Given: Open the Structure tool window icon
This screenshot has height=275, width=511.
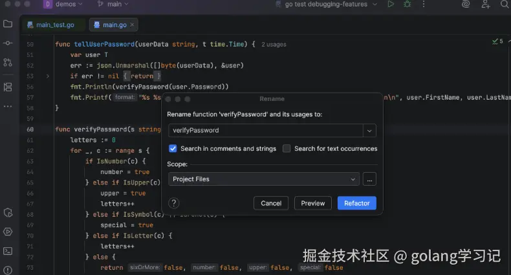Looking at the screenshot, I should pyautogui.click(x=8, y=87).
